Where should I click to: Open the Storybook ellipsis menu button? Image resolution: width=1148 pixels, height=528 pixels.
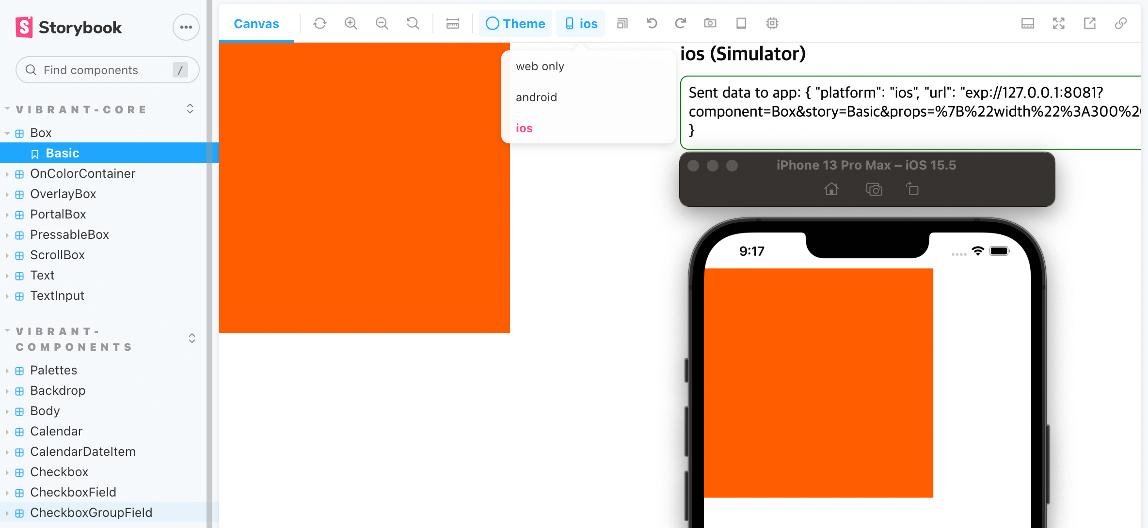186,27
